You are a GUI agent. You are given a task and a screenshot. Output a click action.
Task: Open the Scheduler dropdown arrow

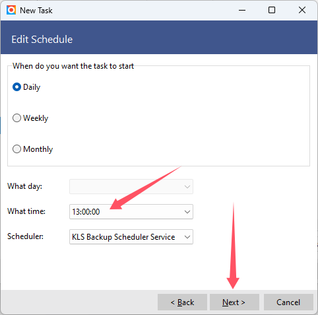[187, 237]
